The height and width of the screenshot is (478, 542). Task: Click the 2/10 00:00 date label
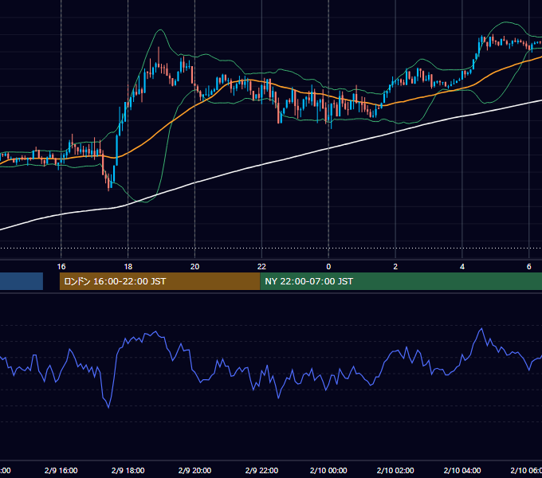point(328,470)
